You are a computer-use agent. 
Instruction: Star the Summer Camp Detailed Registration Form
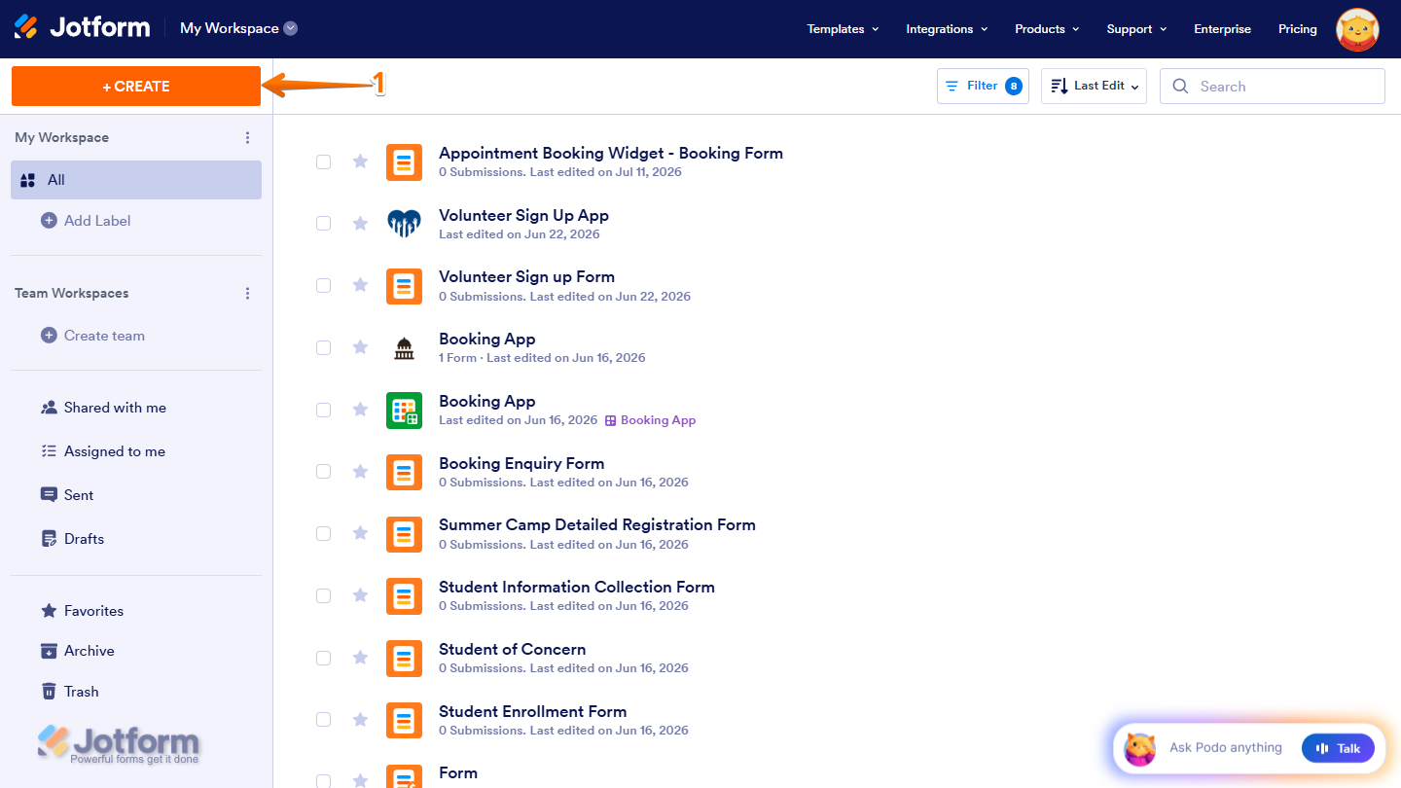(360, 533)
